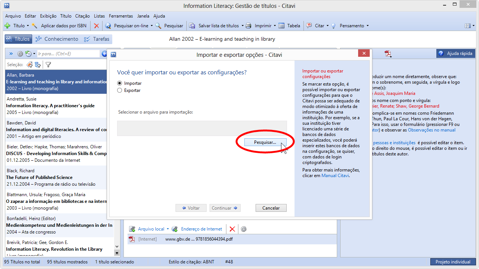Click the gear icon in attachment bar
This screenshot has height=269, width=479.
pos(244,229)
